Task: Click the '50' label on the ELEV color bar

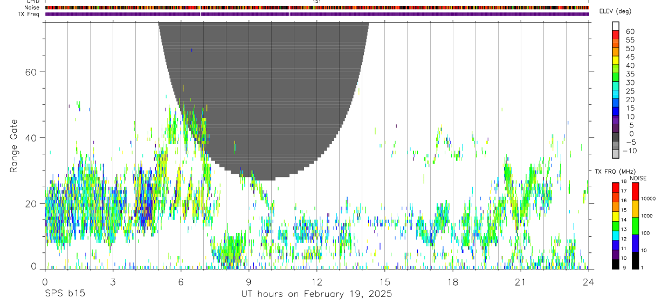Action: coord(630,48)
